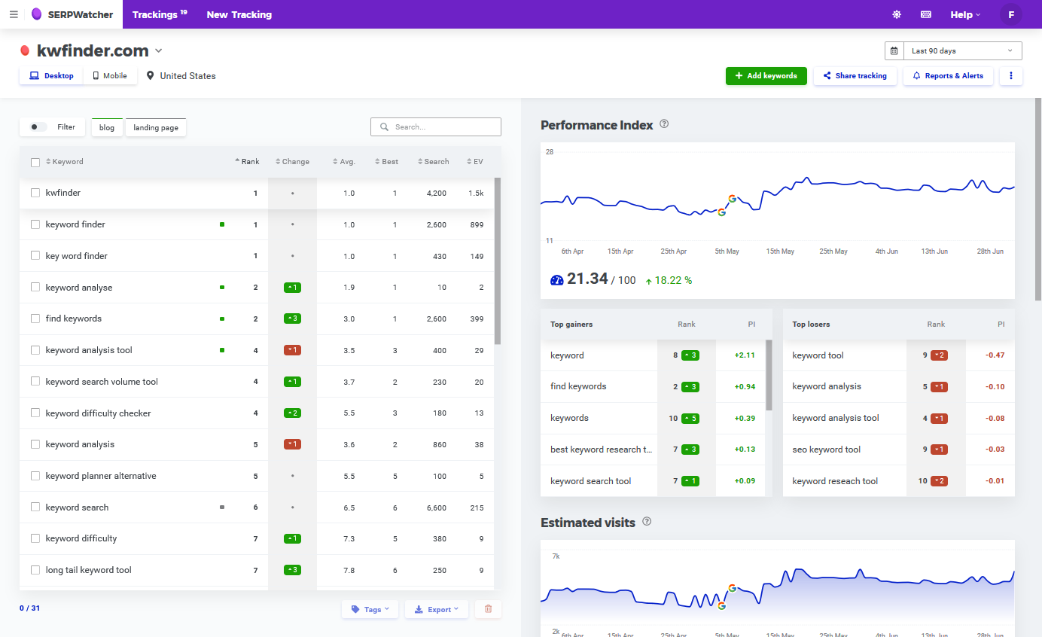Viewport: 1042px width, 637px height.
Task: Select checkbox for long tail keyword tool
Action: click(x=35, y=570)
